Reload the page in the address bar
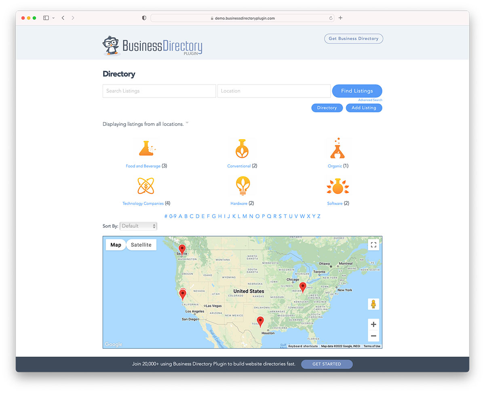 (x=331, y=18)
